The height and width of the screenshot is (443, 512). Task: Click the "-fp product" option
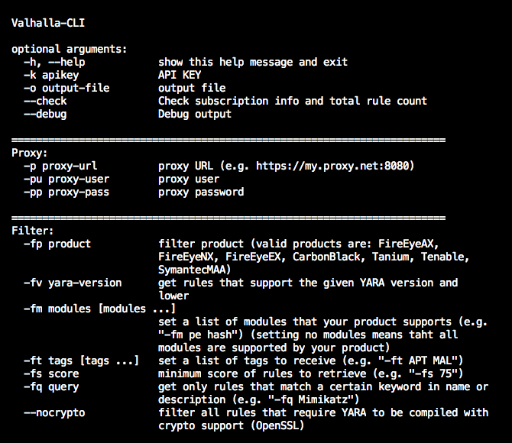pyautogui.click(x=57, y=244)
